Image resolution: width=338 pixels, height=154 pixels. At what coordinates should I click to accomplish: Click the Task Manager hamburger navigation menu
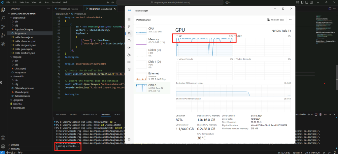[x=129, y=19]
